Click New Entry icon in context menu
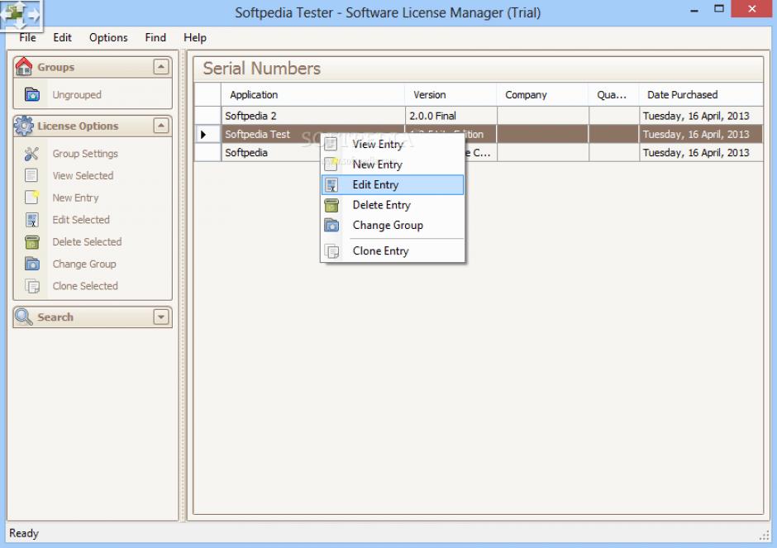Viewport: 777px width, 548px height. 331,164
